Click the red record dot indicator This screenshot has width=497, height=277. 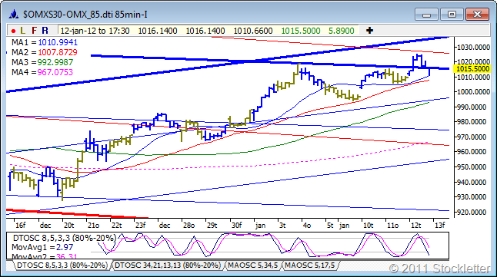[x=13, y=31]
